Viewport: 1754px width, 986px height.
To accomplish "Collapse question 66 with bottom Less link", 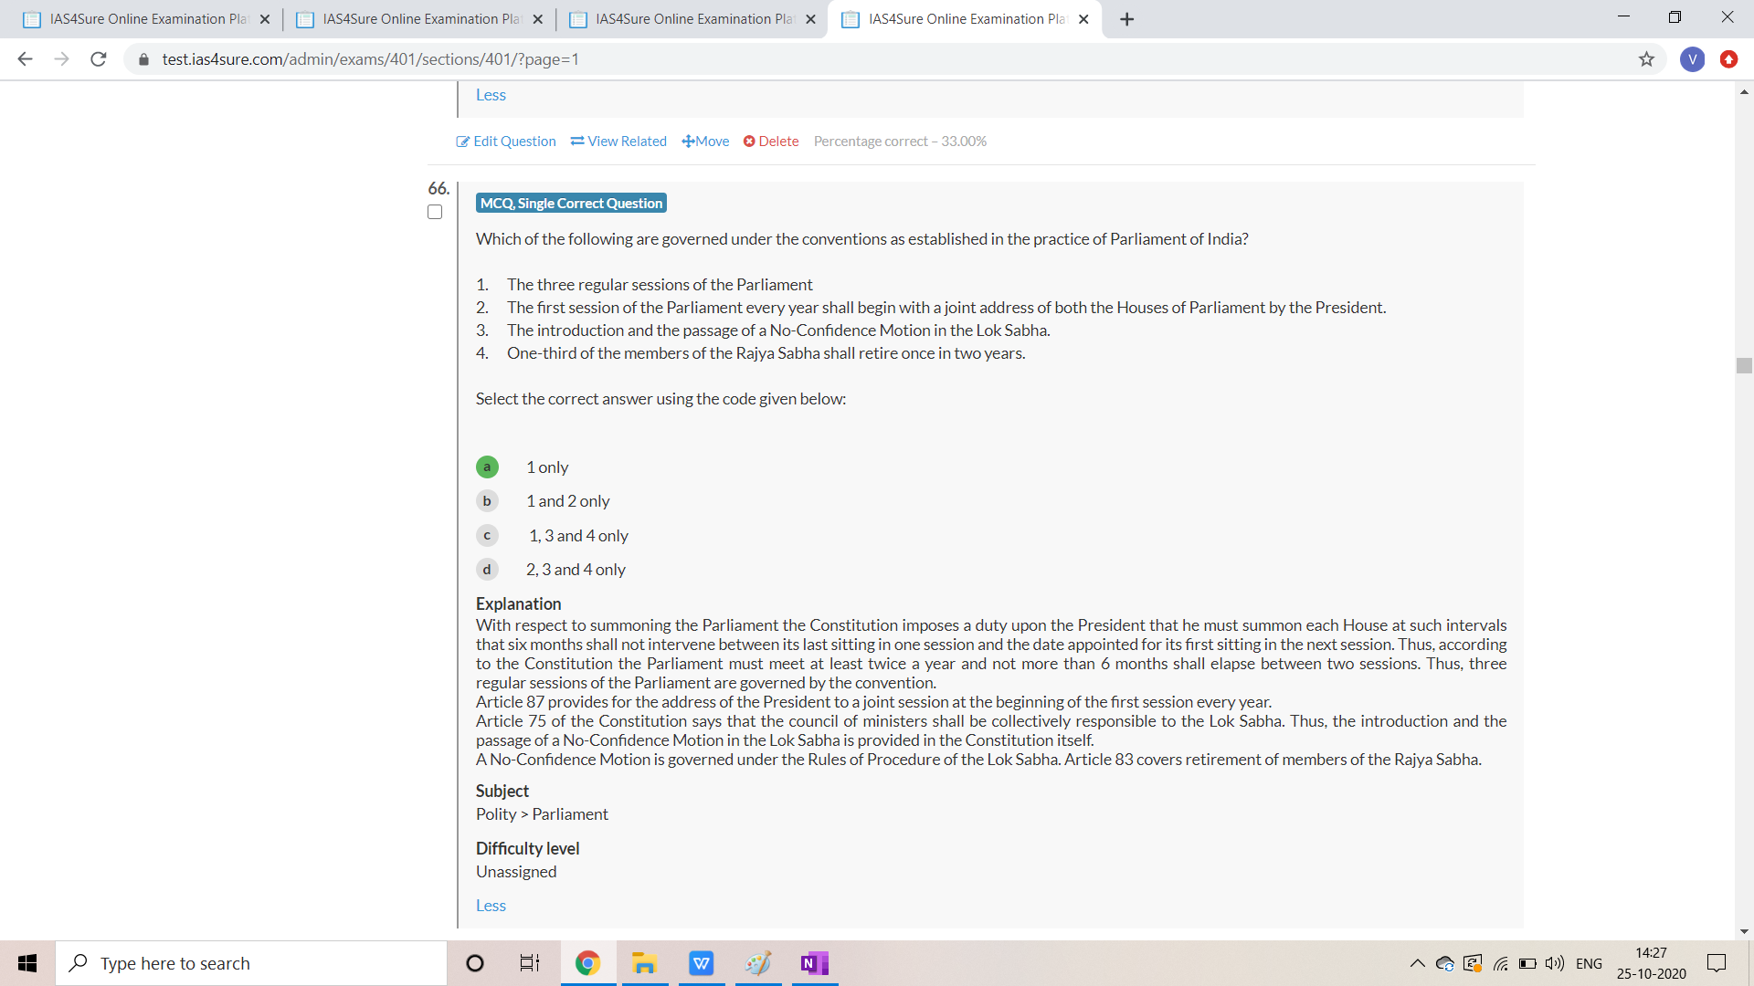I will [491, 906].
